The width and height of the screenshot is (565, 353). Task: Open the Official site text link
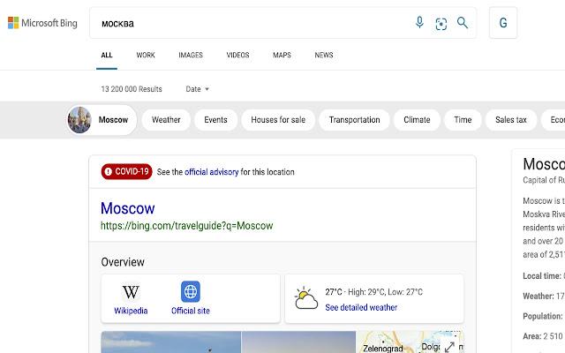coord(191,311)
